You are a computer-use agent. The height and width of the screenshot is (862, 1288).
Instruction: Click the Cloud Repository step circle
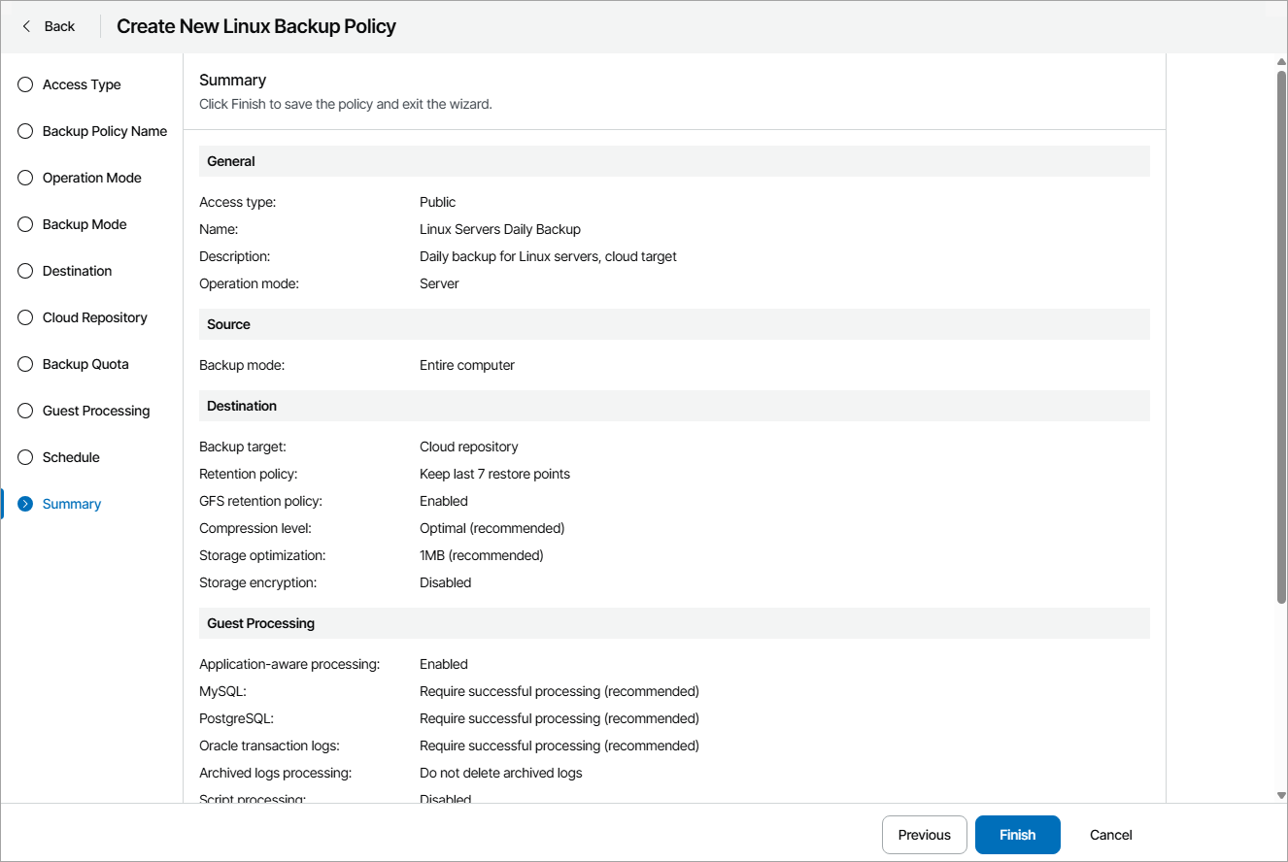click(25, 317)
